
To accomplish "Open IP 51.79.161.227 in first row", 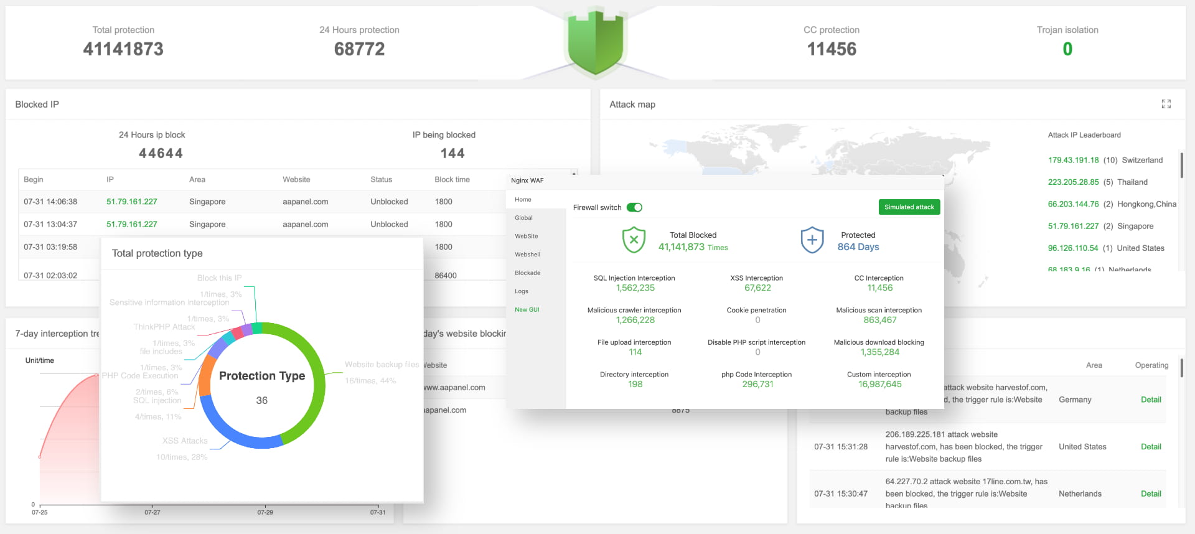I will coord(131,202).
